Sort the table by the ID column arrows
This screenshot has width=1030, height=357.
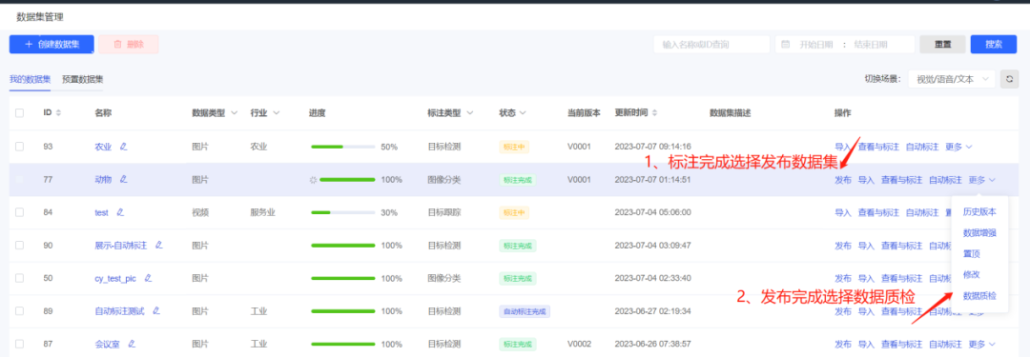point(58,113)
